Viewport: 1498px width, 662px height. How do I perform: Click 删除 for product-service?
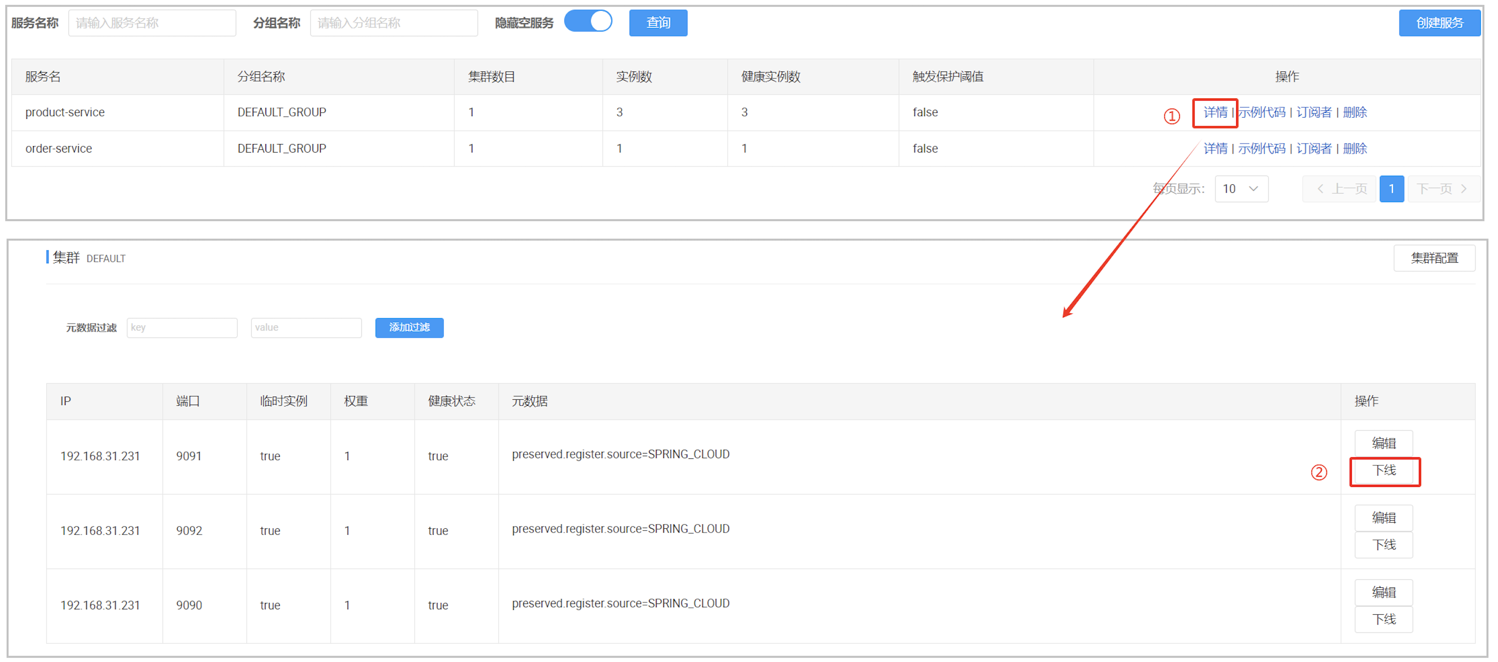click(x=1355, y=112)
